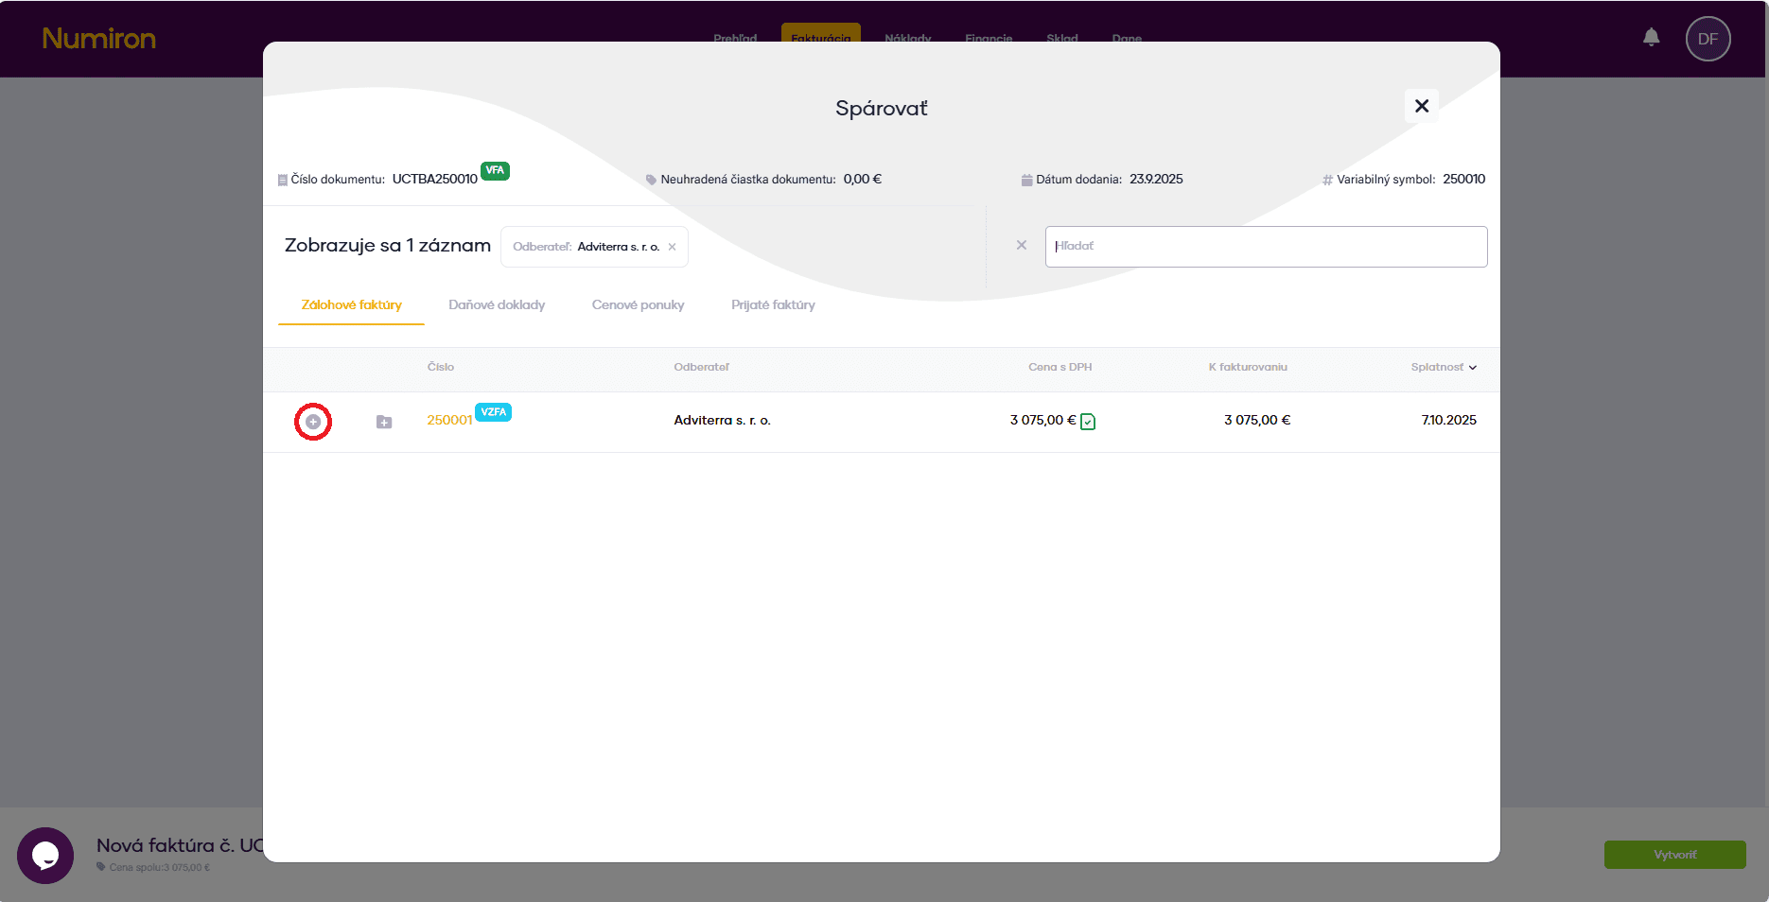The height and width of the screenshot is (902, 1769).
Task: Open the Prijaté faktúry tab
Action: pyautogui.click(x=773, y=305)
